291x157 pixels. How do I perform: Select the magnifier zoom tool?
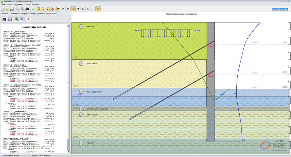pos(22,9)
